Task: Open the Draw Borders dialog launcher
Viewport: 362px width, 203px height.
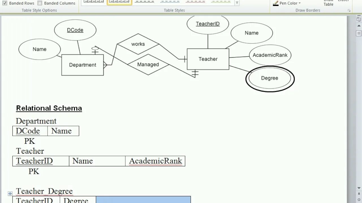Action: click(349, 10)
